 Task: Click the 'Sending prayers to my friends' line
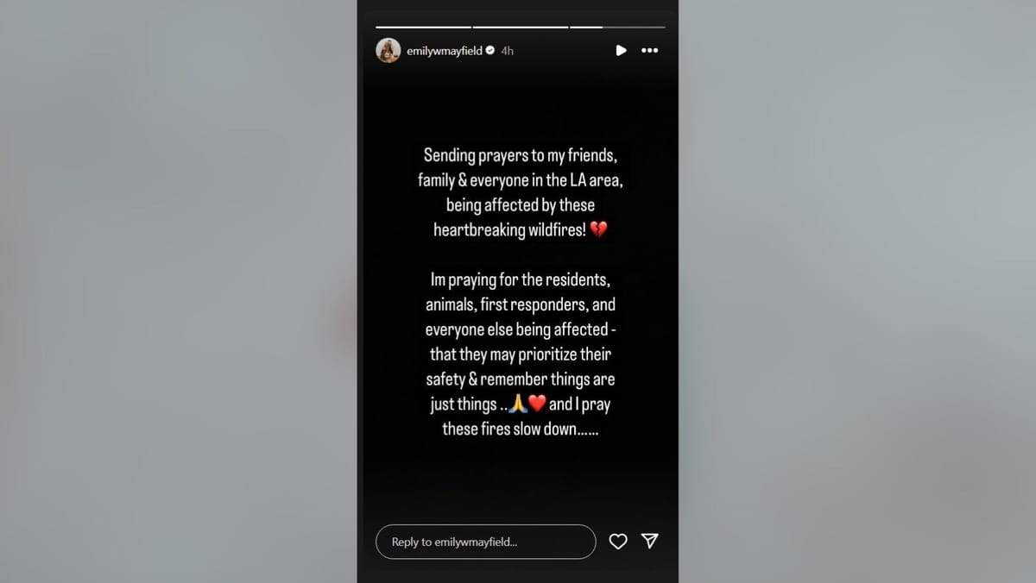click(521, 156)
